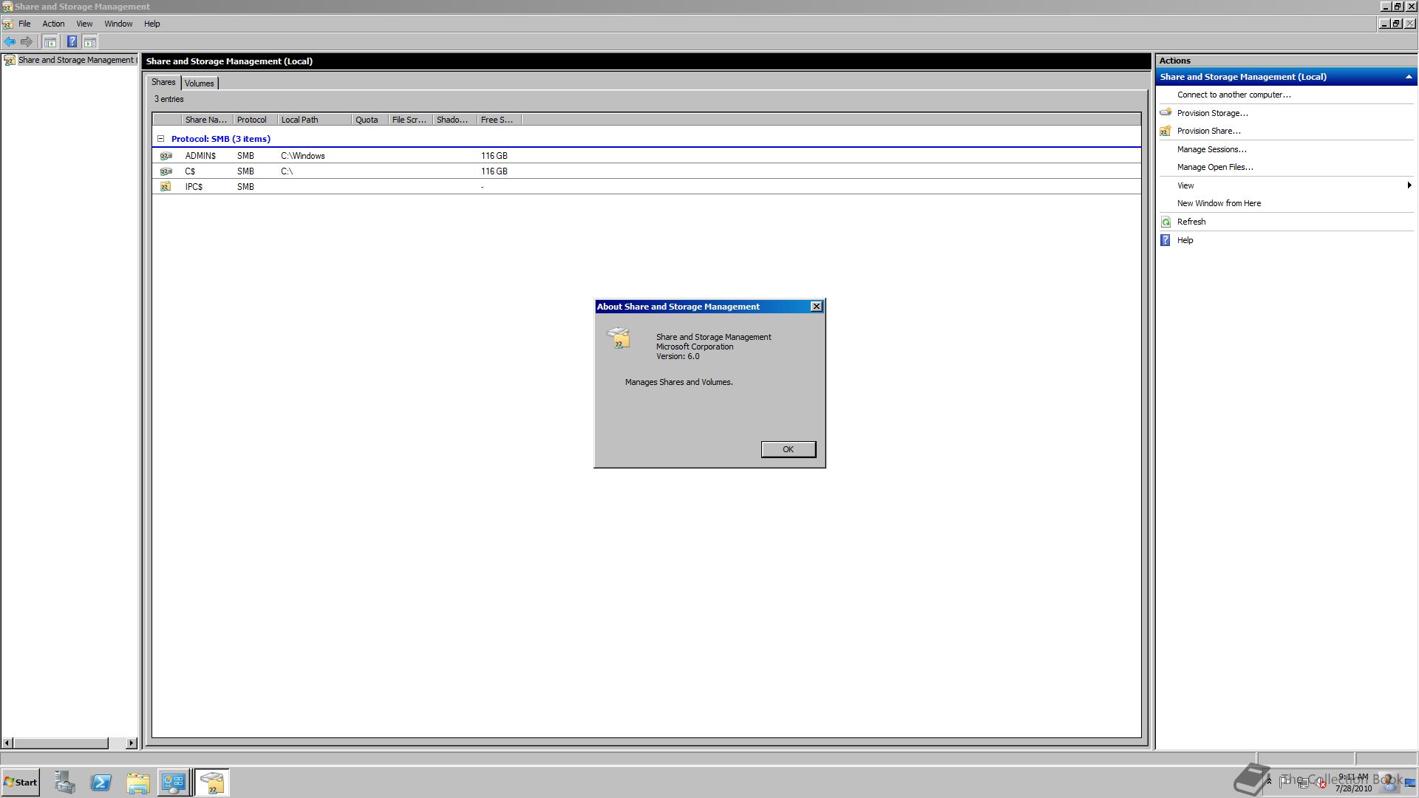This screenshot has height=798, width=1419.
Task: Click Provision Storage action
Action: (1212, 113)
